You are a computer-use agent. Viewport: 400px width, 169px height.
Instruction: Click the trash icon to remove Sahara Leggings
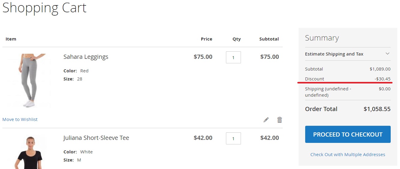(x=280, y=120)
